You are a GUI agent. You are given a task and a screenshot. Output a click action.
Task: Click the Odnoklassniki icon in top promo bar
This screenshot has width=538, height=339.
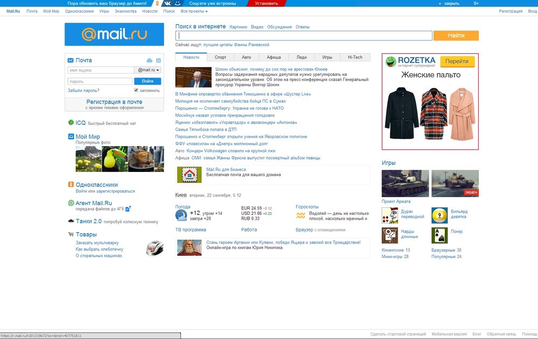(158, 3)
